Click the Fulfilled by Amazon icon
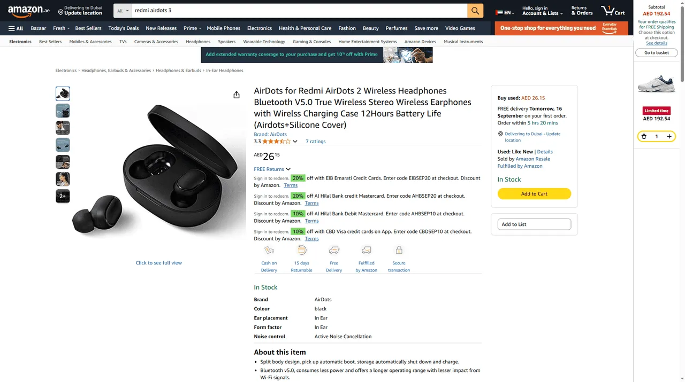685x382 pixels. [366, 250]
